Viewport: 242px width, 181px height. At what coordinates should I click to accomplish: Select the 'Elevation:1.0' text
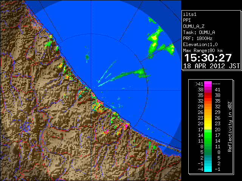click(x=200, y=44)
